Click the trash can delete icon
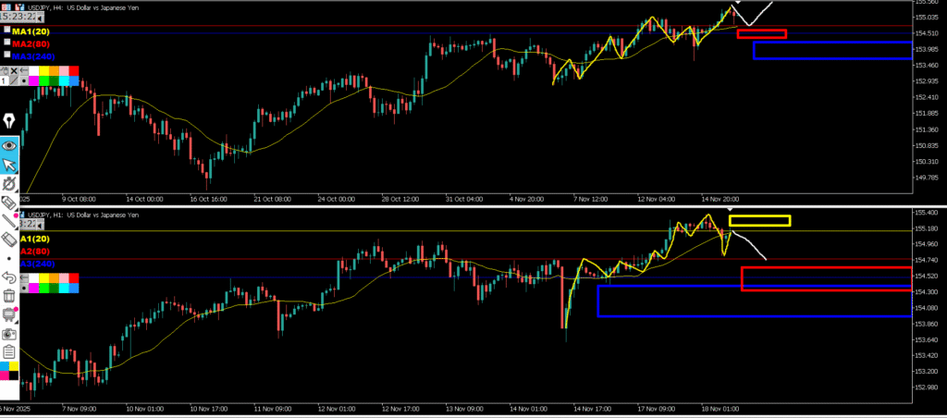947x418 pixels. point(10,296)
